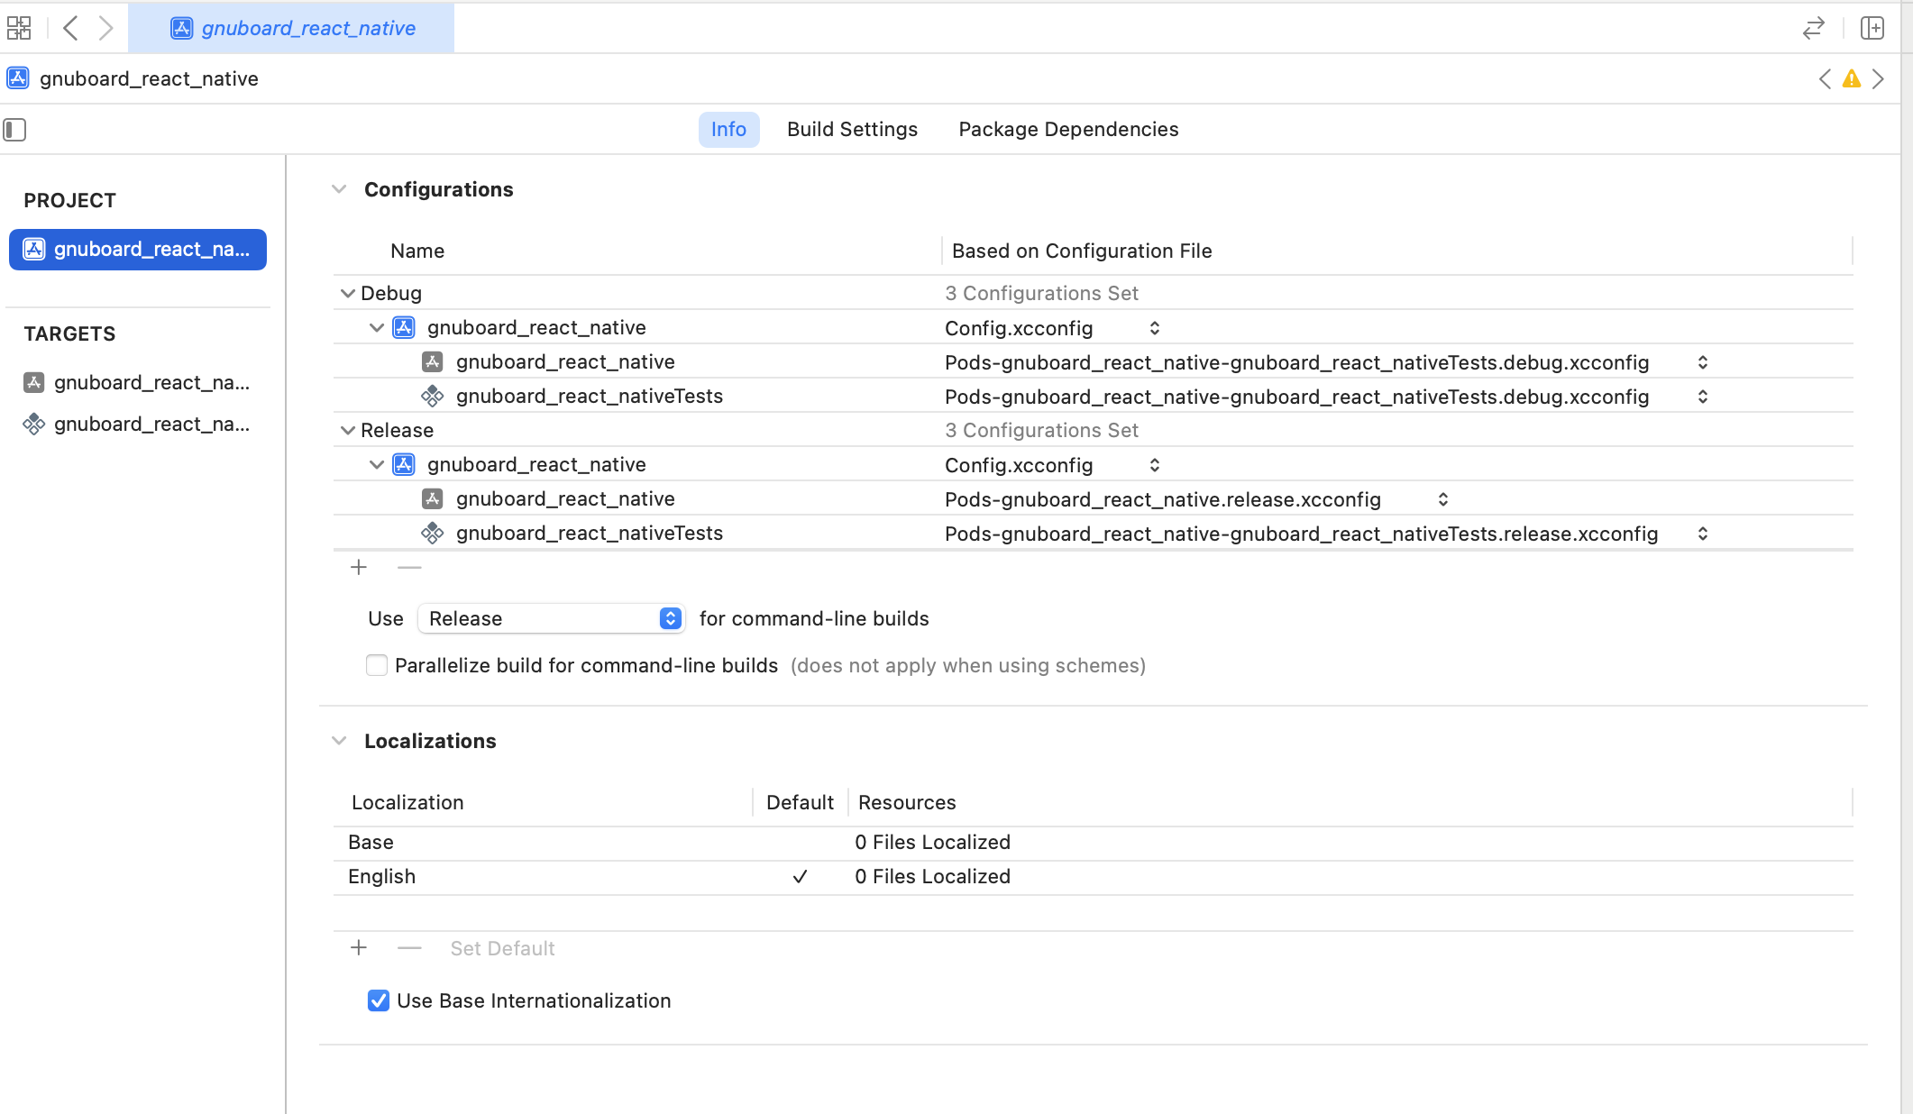
Task: Uncheck Use Base Internationalization
Action: click(379, 1000)
